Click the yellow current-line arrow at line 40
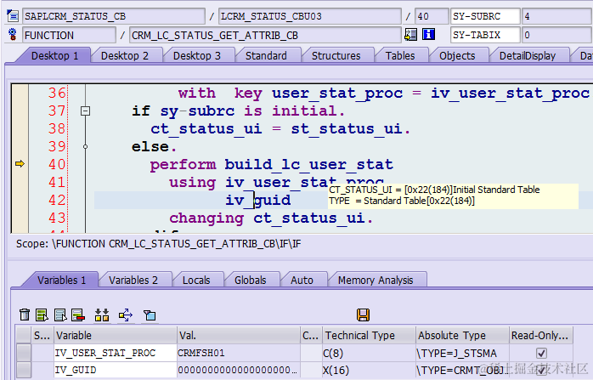593x380 pixels. click(20, 164)
